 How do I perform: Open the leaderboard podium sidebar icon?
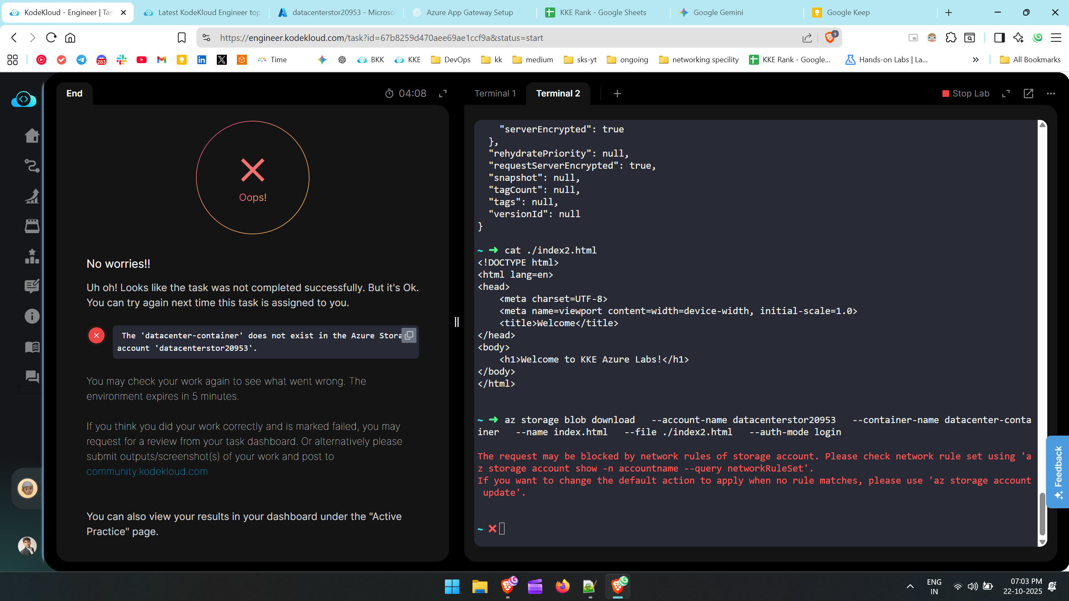click(32, 256)
